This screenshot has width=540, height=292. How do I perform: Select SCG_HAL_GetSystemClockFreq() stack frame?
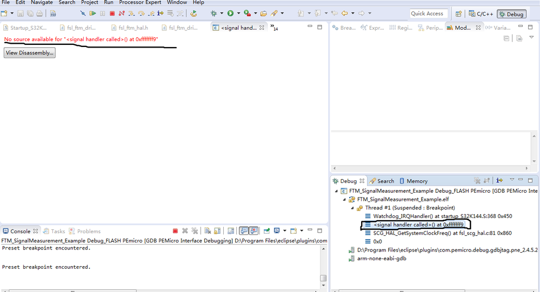438,233
